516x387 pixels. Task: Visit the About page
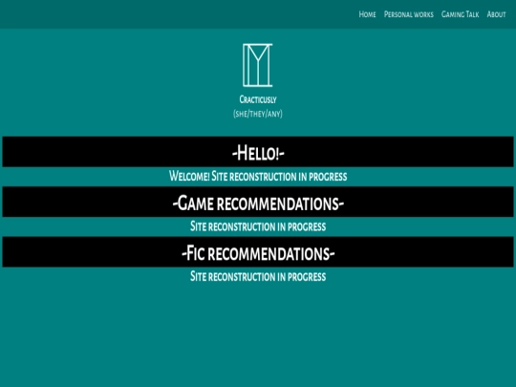click(496, 14)
